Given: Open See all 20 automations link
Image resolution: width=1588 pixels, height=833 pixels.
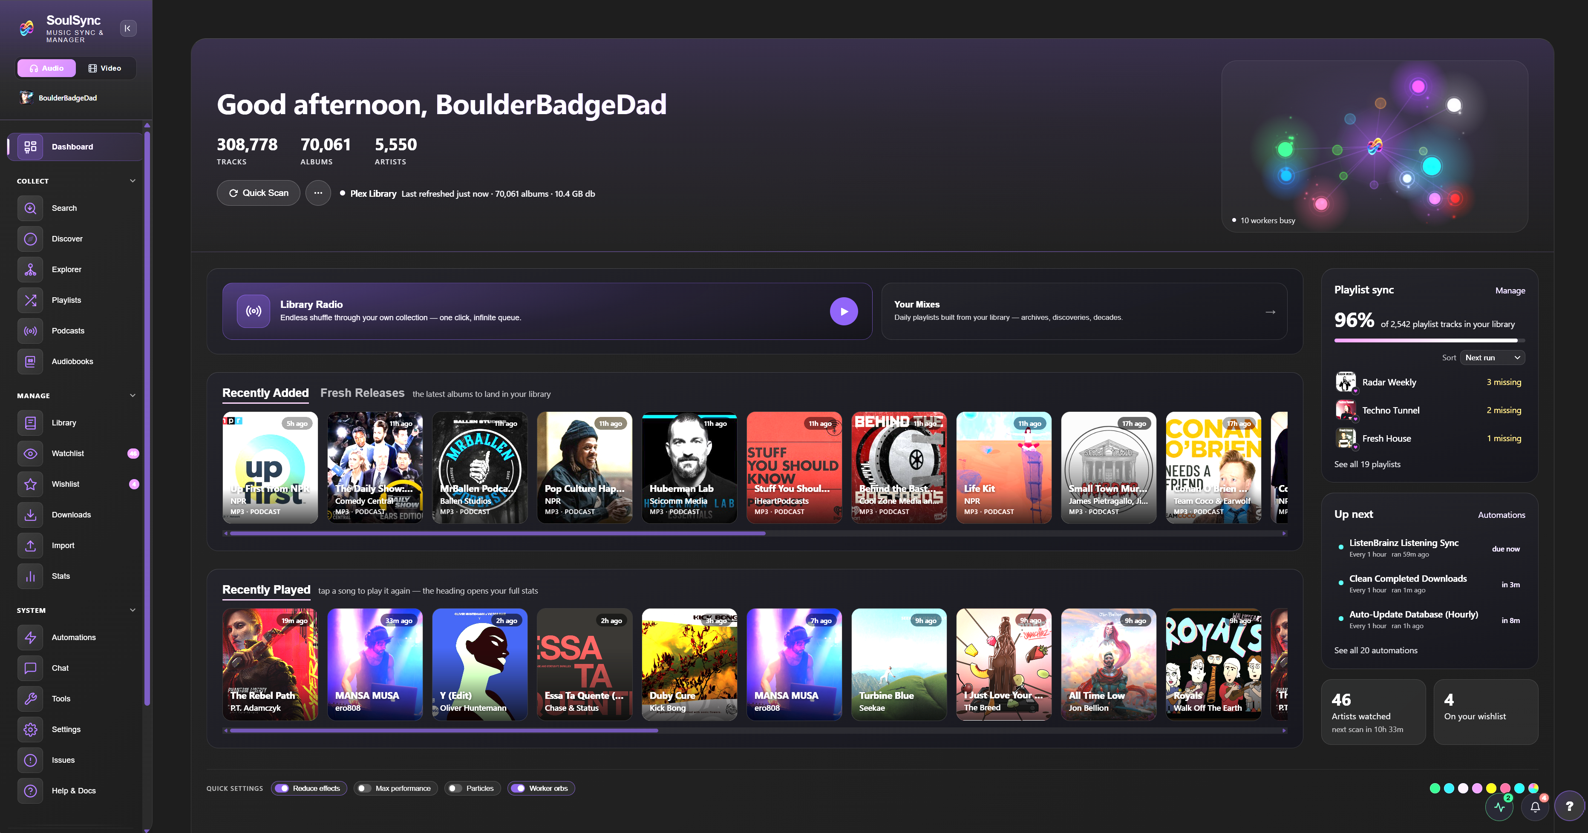Looking at the screenshot, I should (x=1375, y=651).
